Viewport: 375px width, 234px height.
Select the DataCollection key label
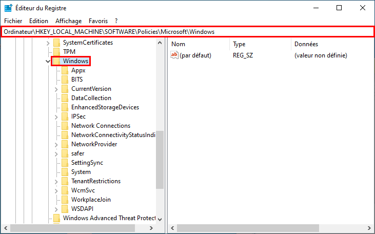(91, 98)
